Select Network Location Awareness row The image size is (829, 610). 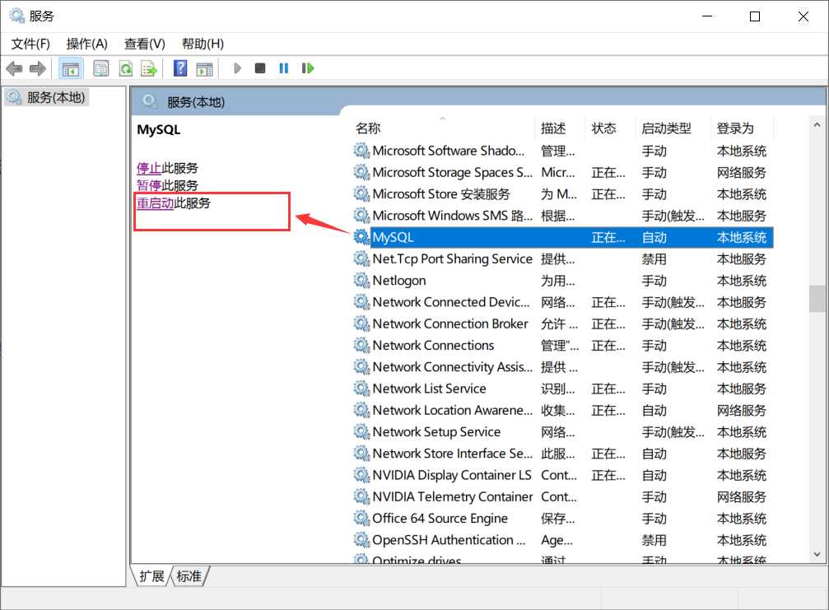point(562,411)
